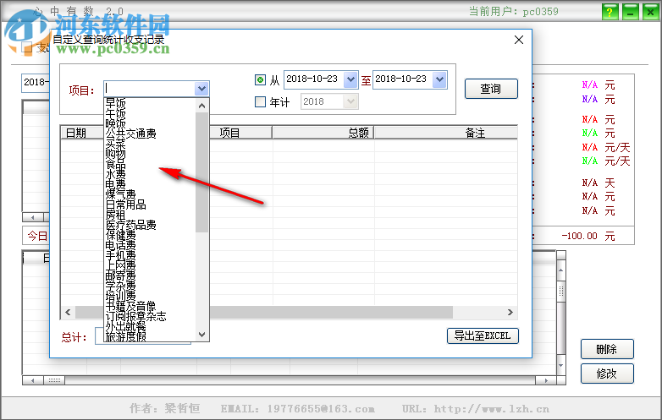Select 电话费 in the dropdown list
The height and width of the screenshot is (420, 662).
(121, 245)
